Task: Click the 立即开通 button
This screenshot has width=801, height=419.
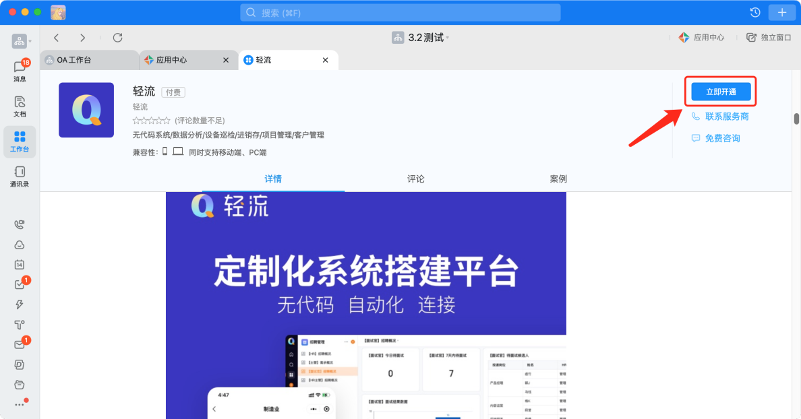Action: coord(721,92)
